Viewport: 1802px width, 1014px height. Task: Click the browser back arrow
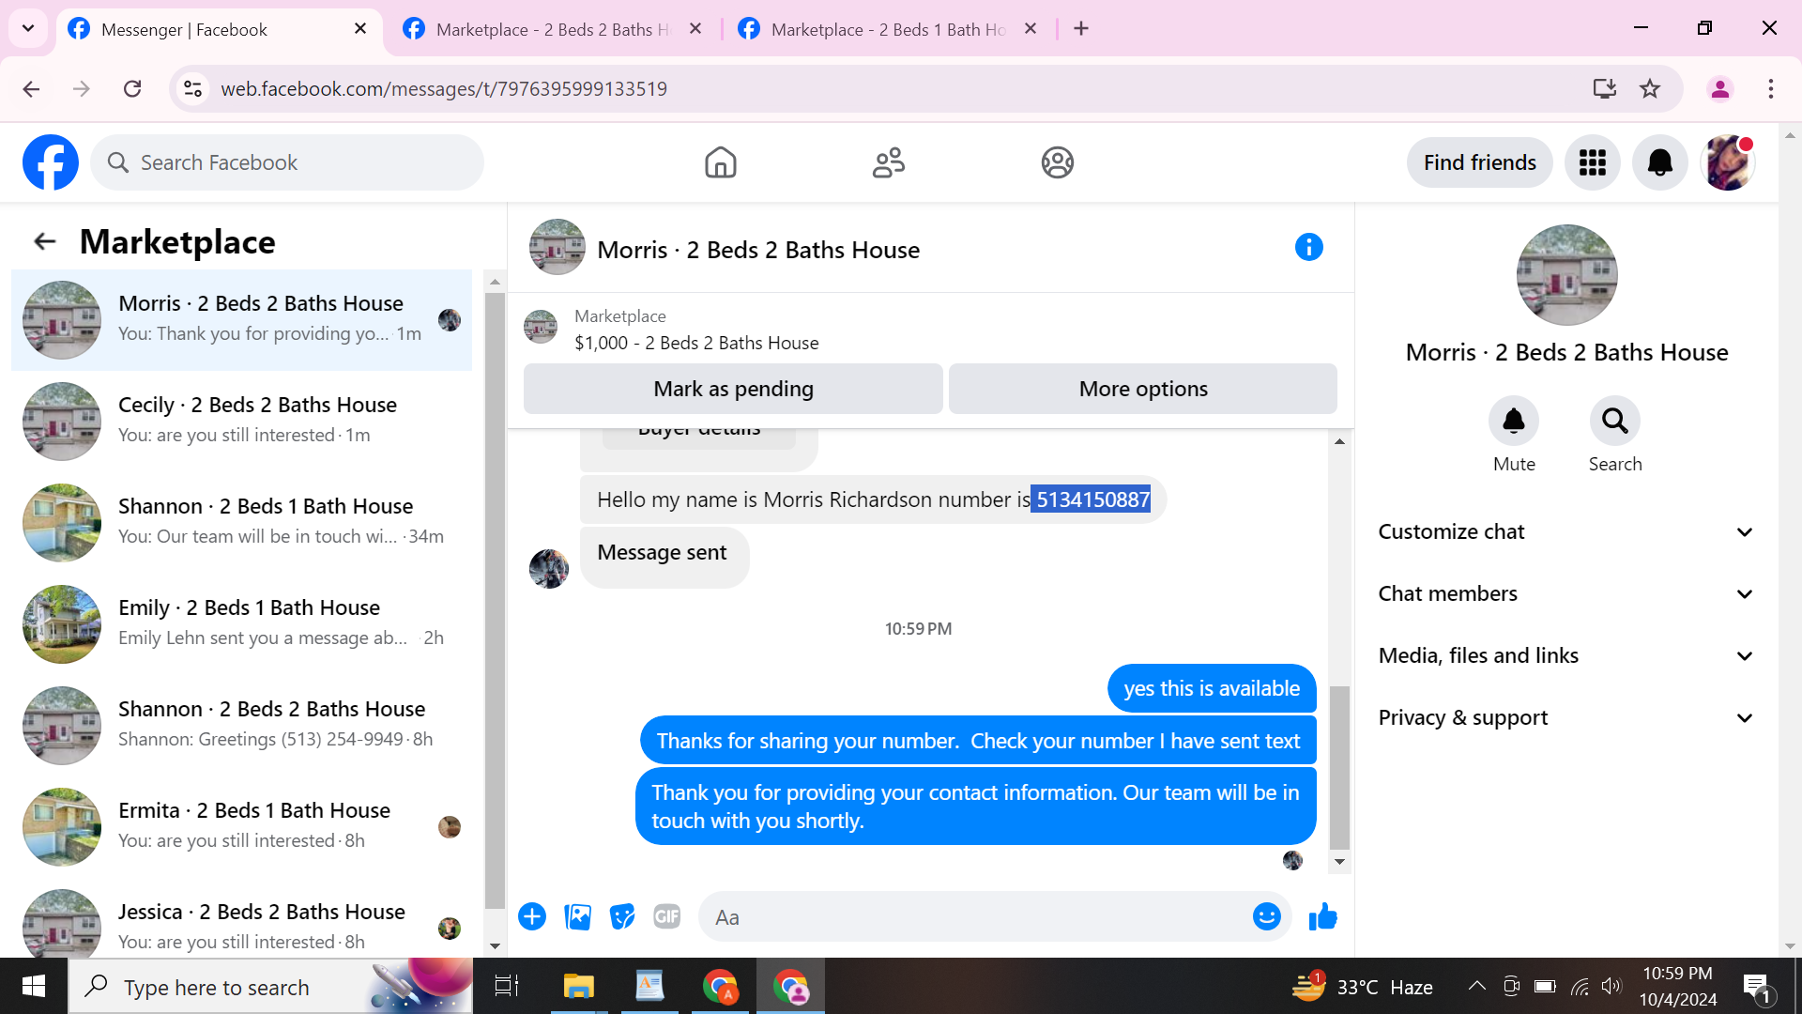pyautogui.click(x=31, y=89)
